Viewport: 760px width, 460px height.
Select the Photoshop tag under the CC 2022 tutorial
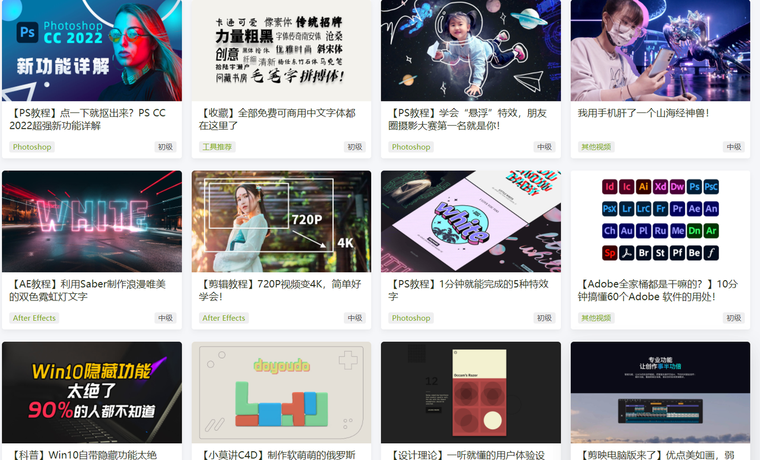click(32, 147)
